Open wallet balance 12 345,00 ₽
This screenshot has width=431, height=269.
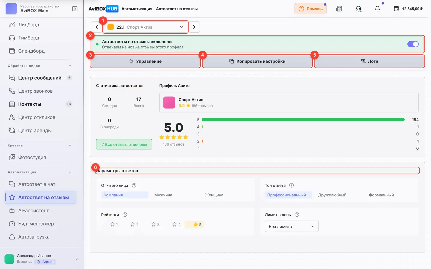point(408,9)
